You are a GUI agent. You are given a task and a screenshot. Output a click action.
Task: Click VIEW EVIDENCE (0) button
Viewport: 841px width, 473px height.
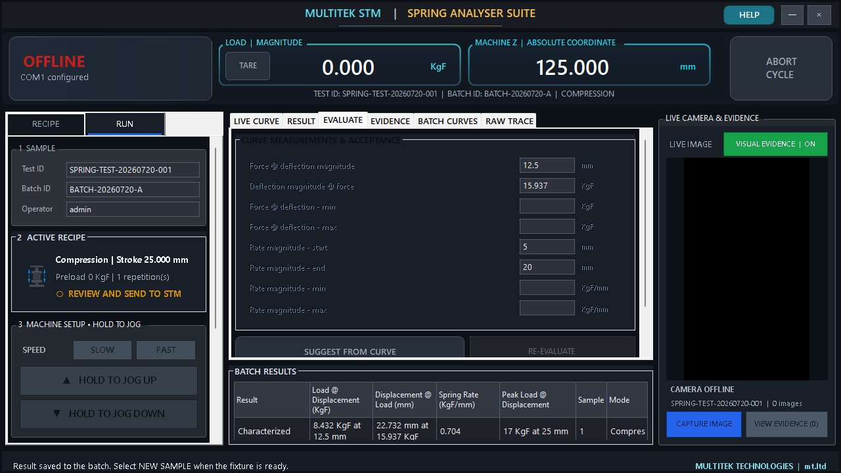pyautogui.click(x=786, y=424)
